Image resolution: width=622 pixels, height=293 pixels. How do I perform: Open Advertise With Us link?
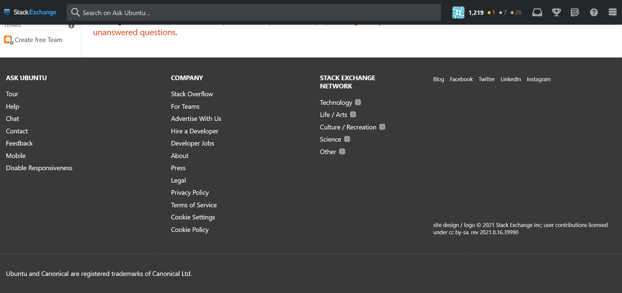tap(196, 119)
